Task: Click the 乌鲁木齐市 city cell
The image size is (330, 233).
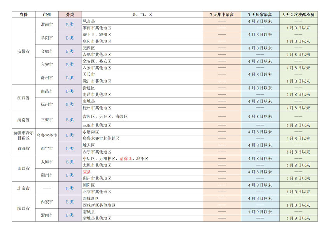Action: (47, 135)
